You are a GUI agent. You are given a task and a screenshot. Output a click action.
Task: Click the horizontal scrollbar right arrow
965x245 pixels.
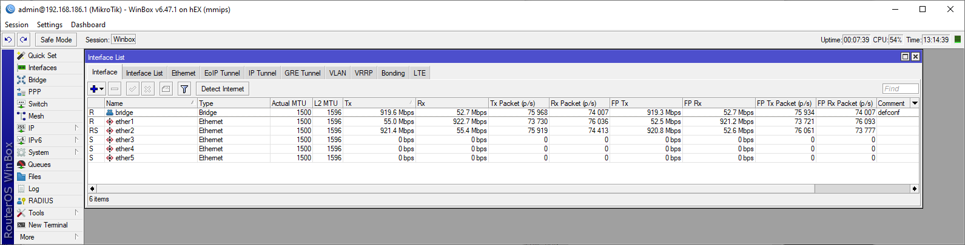point(915,189)
